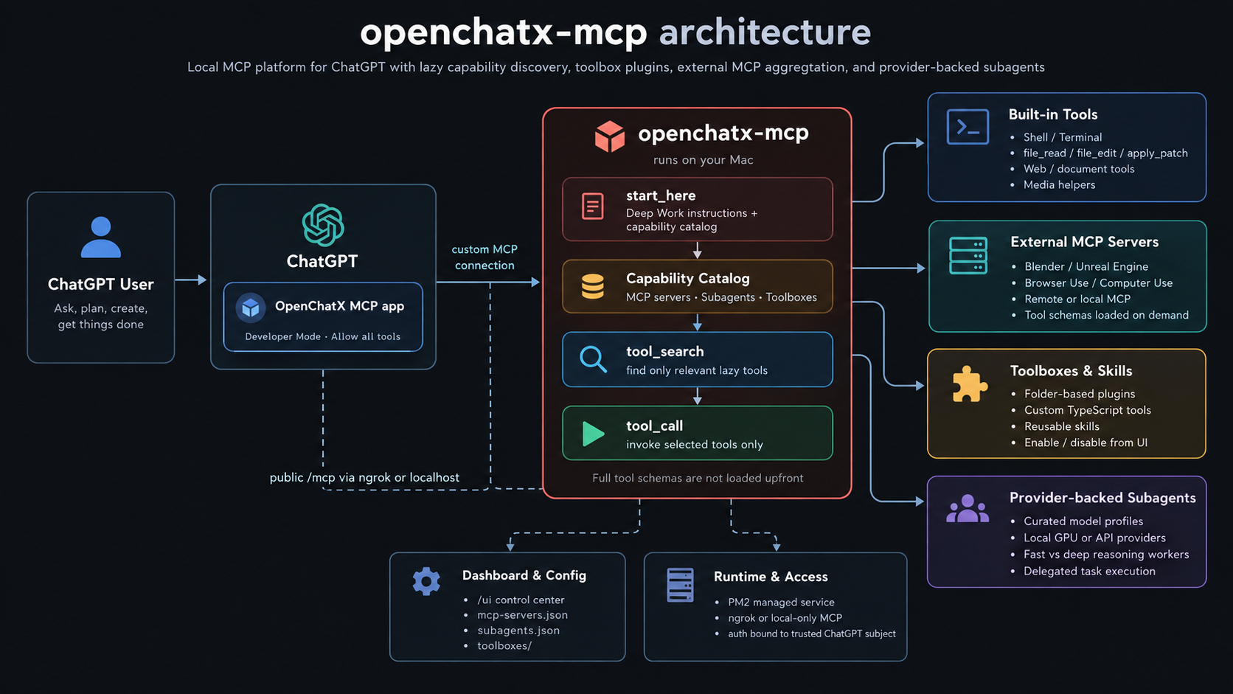This screenshot has width=1233, height=694.
Task: Click the External MCP Servers rack icon
Action: [968, 255]
